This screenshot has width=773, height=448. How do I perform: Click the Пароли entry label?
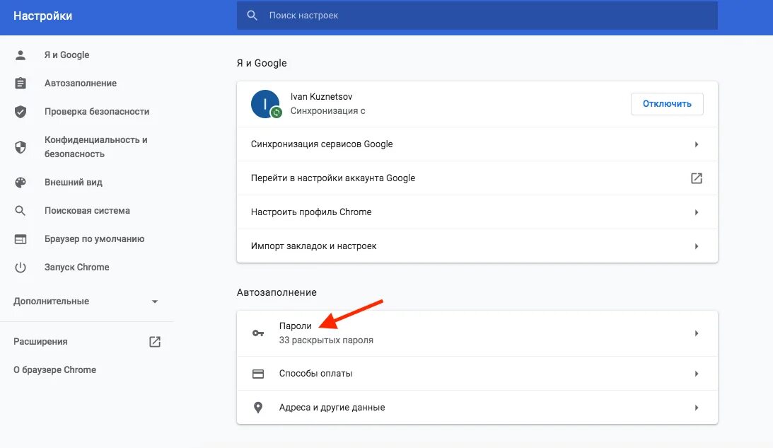tap(296, 326)
